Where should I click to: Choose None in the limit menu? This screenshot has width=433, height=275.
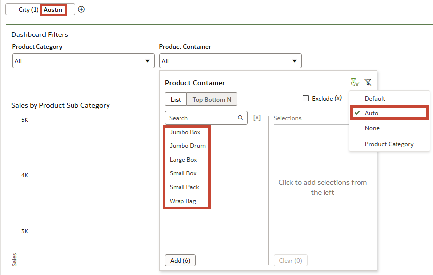[372, 128]
